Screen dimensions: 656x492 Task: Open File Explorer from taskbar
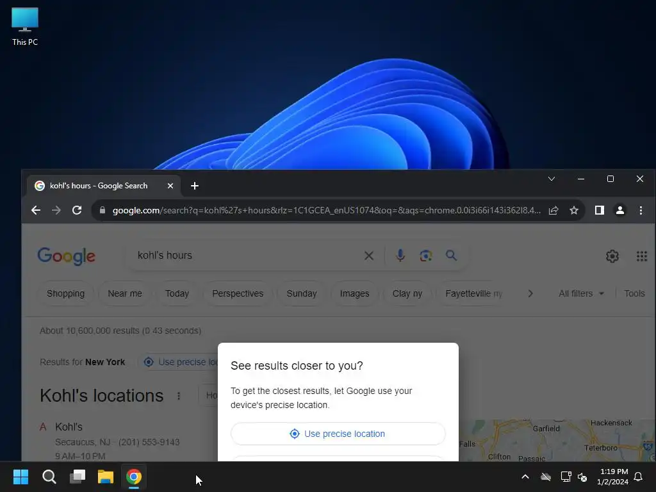[106, 477]
